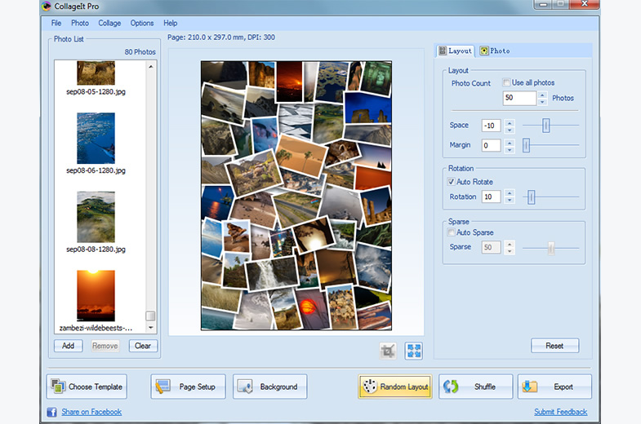Viewport: 641px width, 424px height.
Task: Disable the Auto Rotate checkbox
Action: [x=452, y=182]
